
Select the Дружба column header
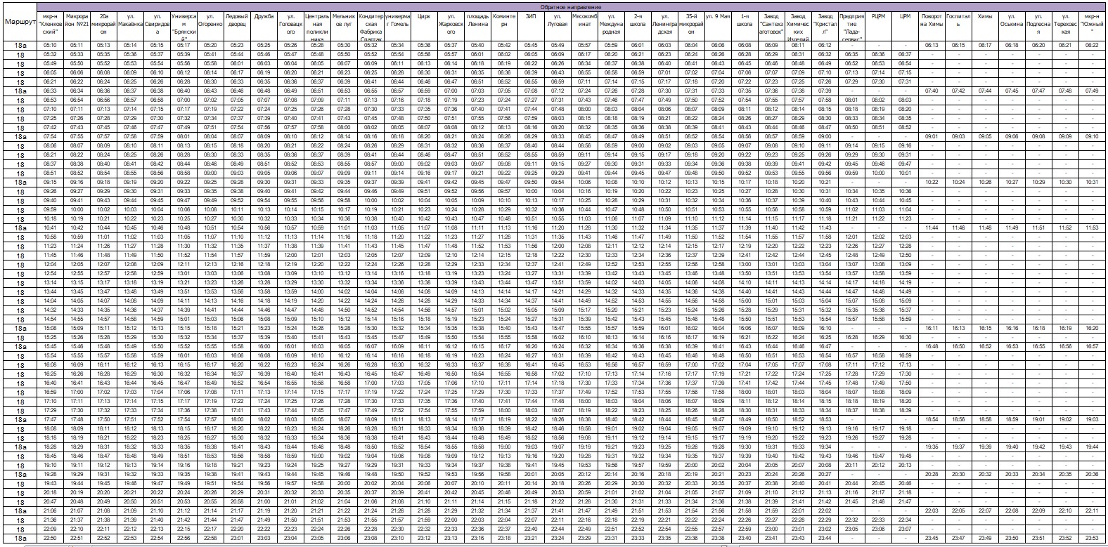264,26
